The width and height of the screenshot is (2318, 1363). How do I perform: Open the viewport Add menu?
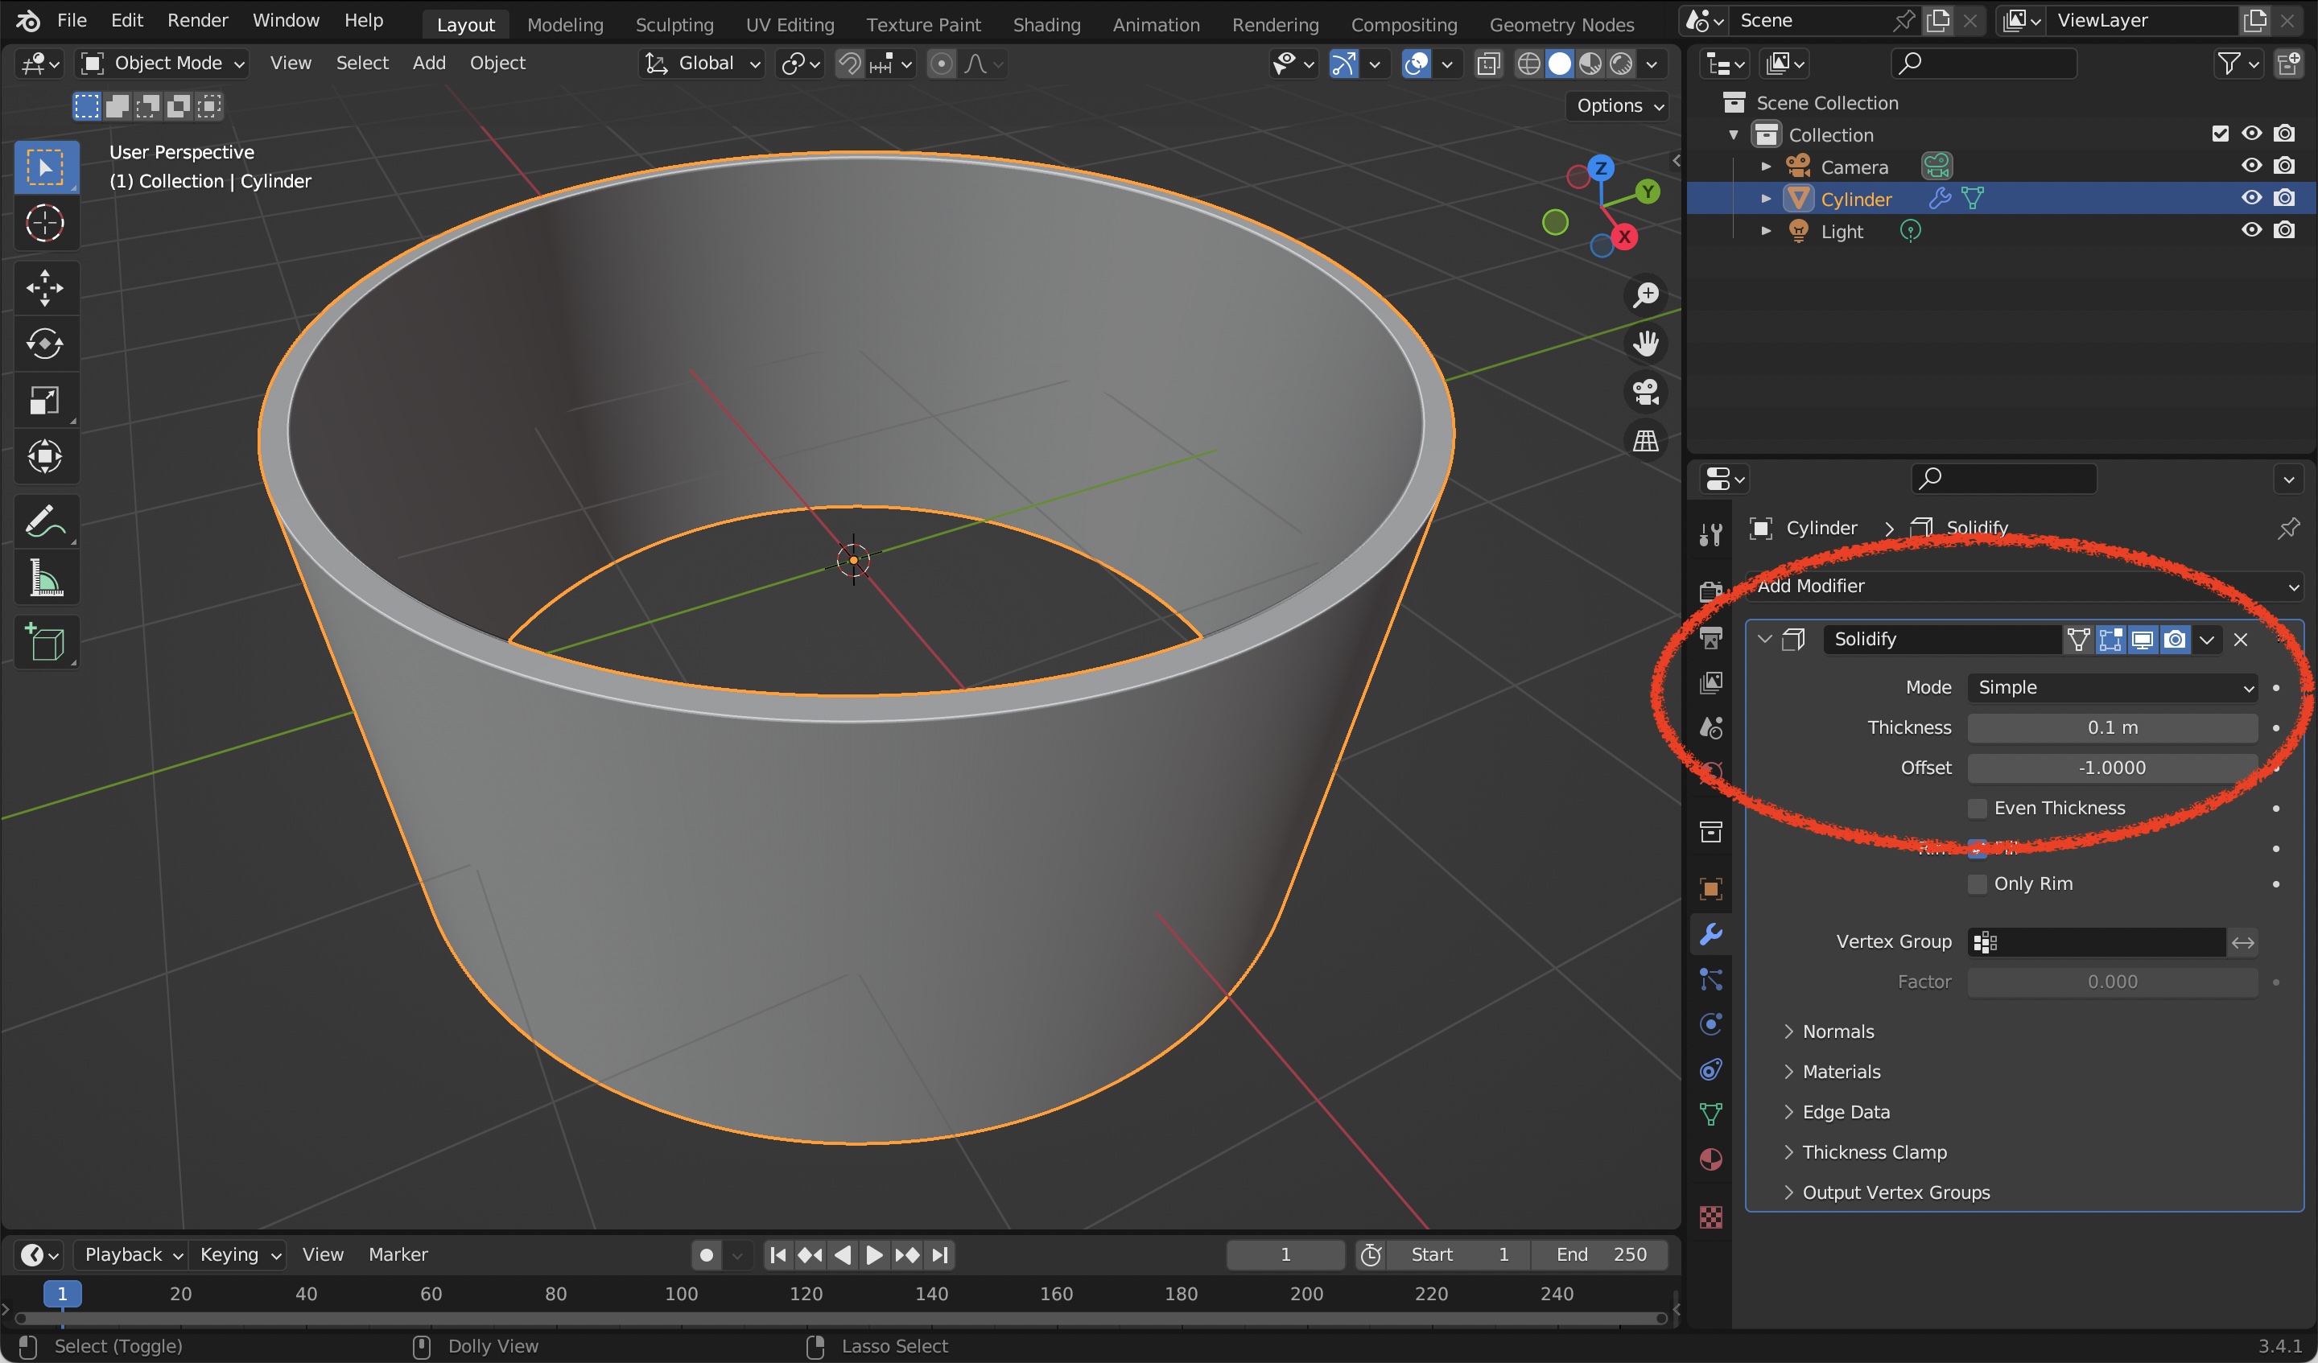pyautogui.click(x=429, y=64)
